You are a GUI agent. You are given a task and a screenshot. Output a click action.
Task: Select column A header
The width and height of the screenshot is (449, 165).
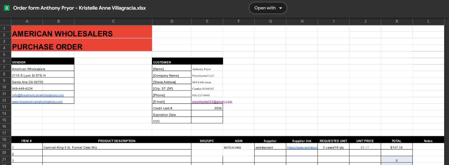pos(27,21)
